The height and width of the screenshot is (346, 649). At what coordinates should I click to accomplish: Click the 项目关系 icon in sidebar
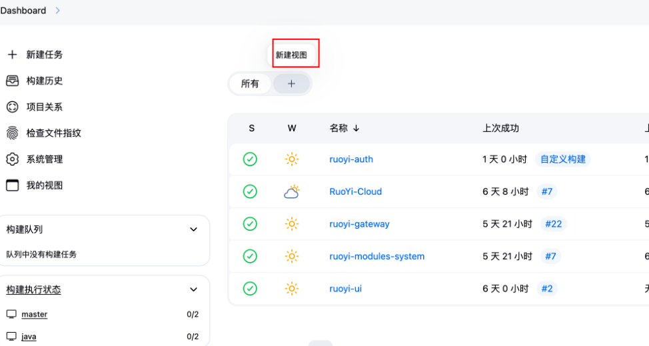pos(12,107)
